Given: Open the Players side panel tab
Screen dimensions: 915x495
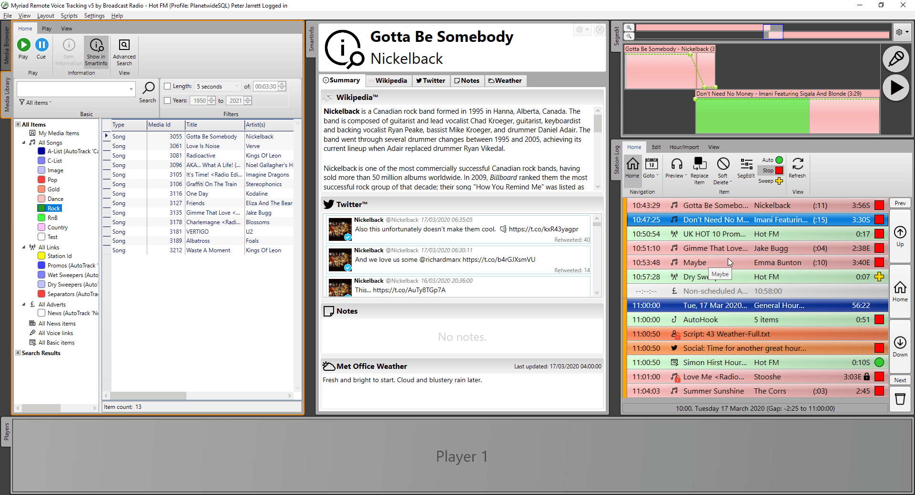Looking at the screenshot, I should click(6, 432).
